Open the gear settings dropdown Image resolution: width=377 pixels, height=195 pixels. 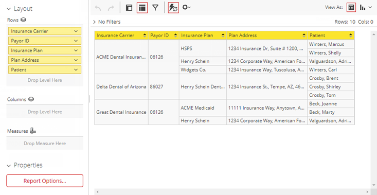186,7
